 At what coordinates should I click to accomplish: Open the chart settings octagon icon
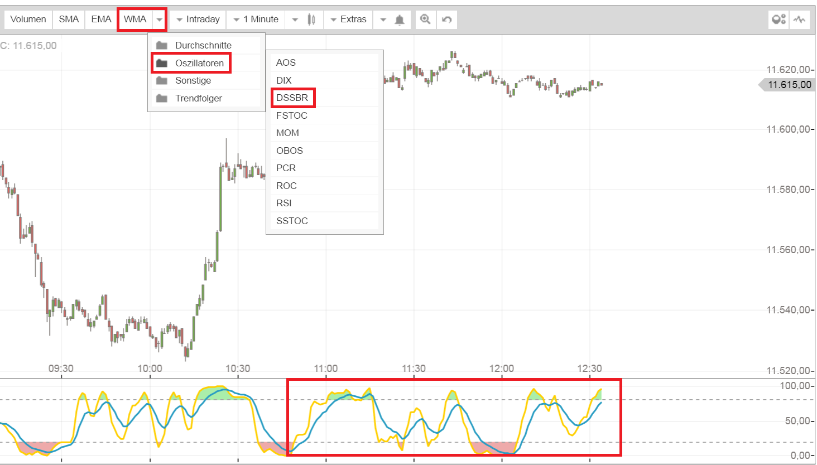click(x=778, y=18)
